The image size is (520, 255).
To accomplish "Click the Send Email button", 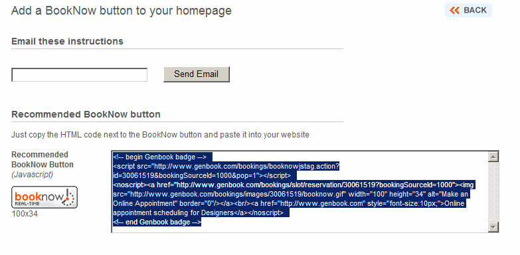I will pos(197,74).
